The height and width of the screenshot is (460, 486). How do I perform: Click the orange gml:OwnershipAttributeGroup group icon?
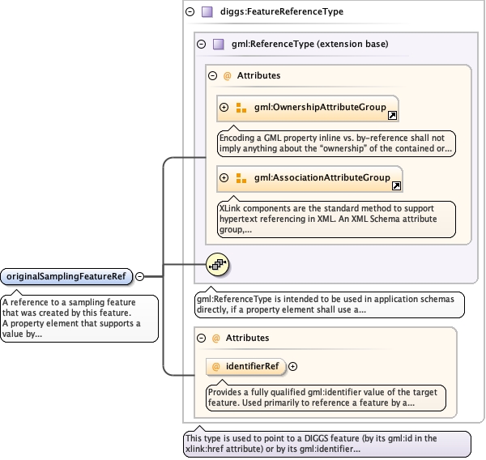coord(241,107)
